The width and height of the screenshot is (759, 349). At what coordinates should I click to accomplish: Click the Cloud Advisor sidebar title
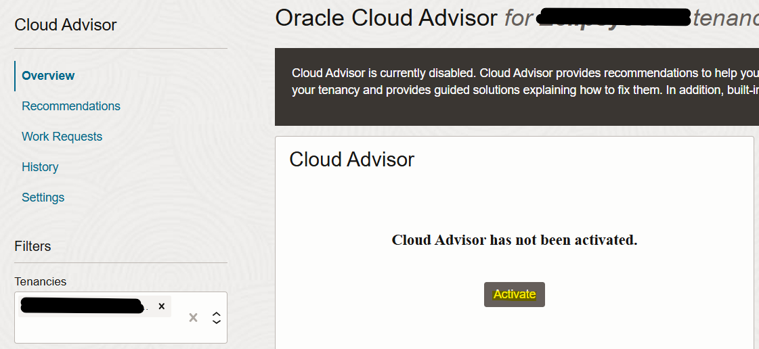click(x=65, y=25)
